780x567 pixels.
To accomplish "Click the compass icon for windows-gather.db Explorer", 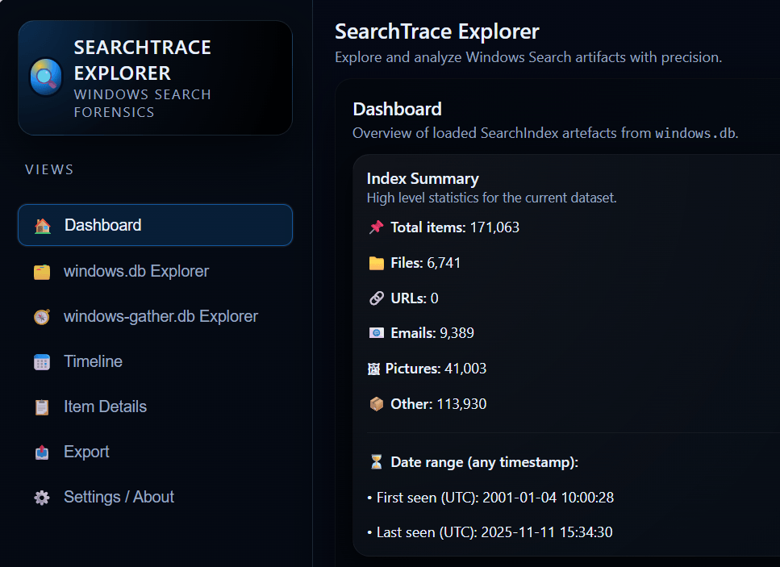I will coord(42,317).
